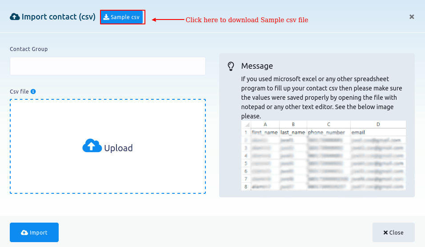Click the blue Import button
Image resolution: width=425 pixels, height=247 pixels.
click(x=34, y=232)
